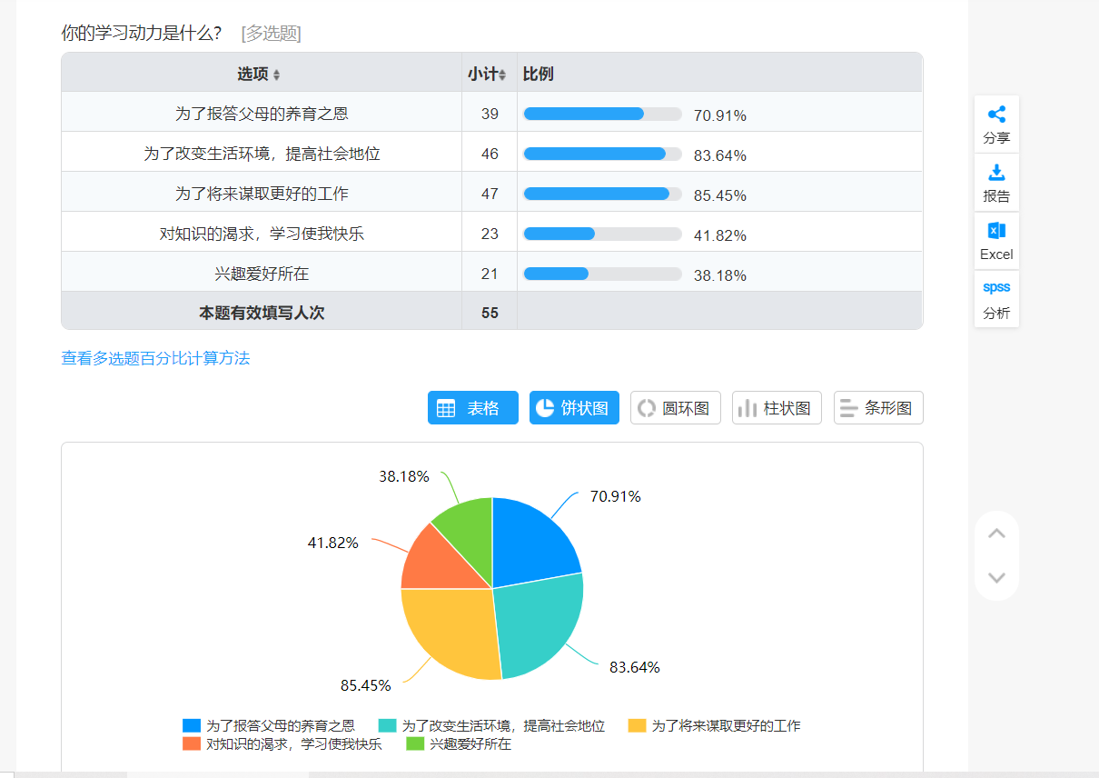Sort by 选项 column arrows

tap(277, 75)
